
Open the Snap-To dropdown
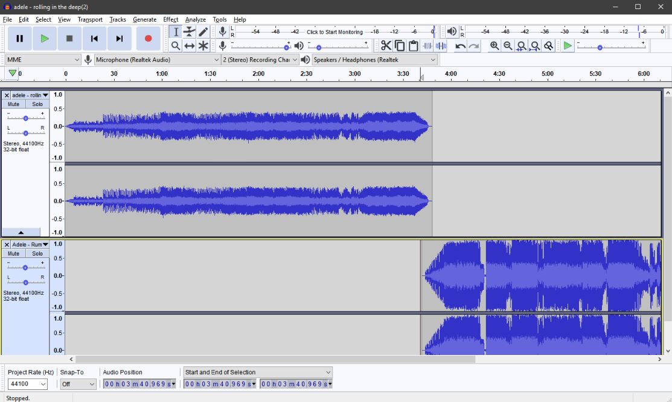[78, 384]
